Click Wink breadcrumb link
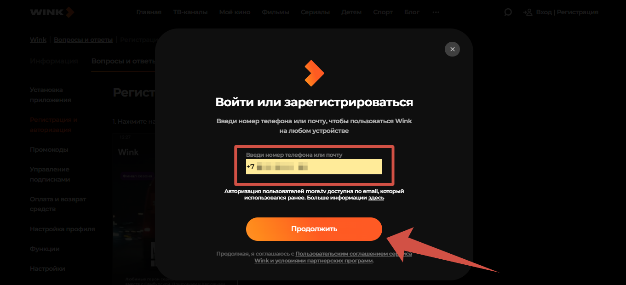 point(38,40)
